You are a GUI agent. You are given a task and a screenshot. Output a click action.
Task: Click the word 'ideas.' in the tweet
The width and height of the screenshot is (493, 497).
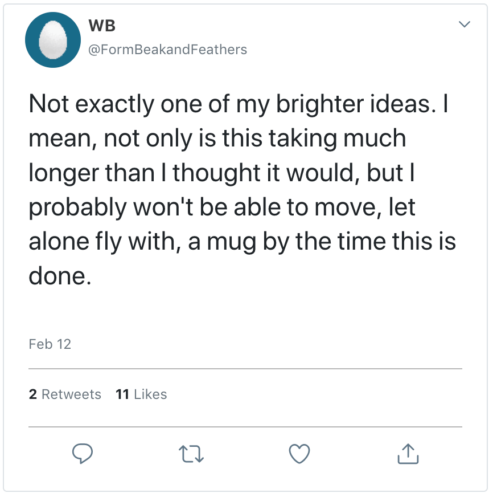pyautogui.click(x=401, y=104)
